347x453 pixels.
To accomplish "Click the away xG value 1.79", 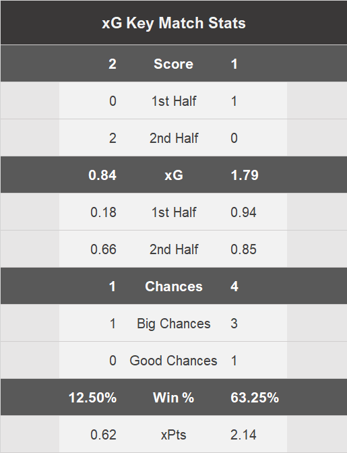I will (x=245, y=175).
